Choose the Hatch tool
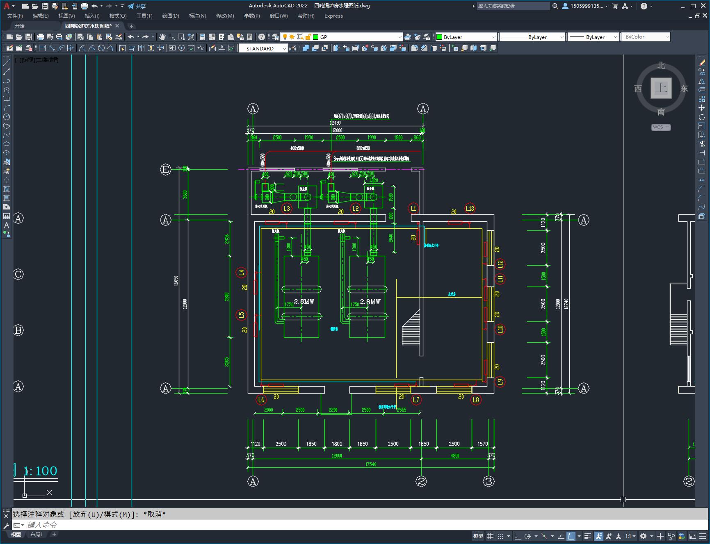This screenshot has height=544, width=710. click(7, 189)
